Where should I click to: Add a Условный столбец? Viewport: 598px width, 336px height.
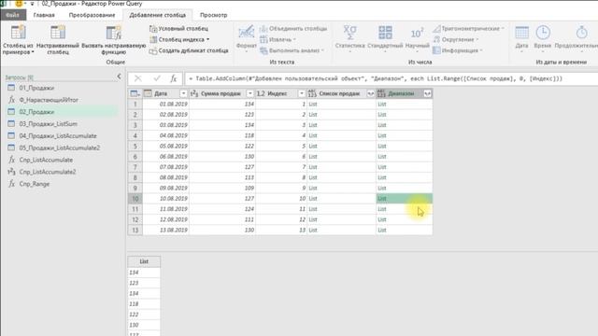pyautogui.click(x=178, y=29)
